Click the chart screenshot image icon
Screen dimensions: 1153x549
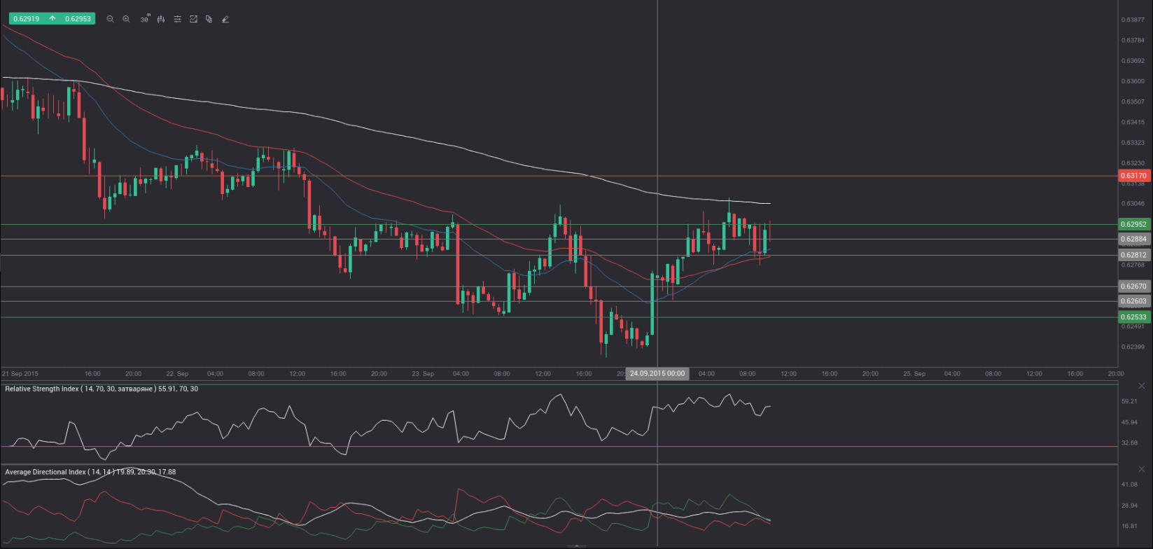point(193,20)
